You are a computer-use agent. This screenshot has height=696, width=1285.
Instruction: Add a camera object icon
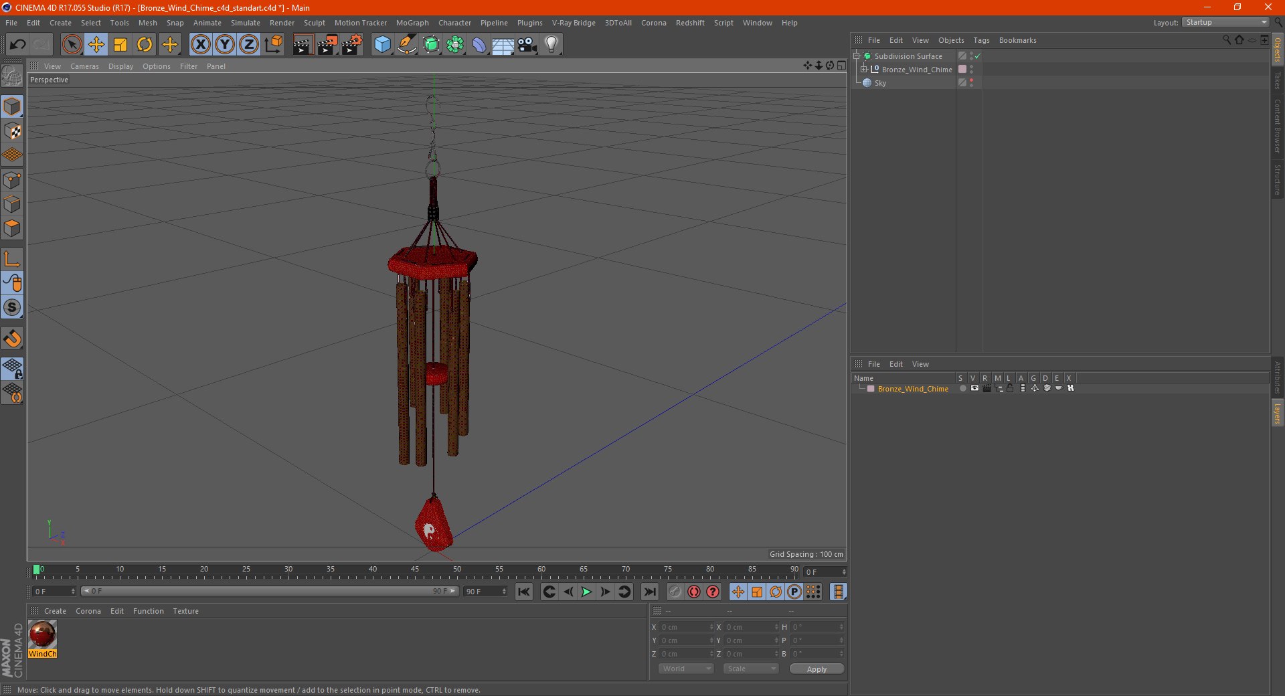click(527, 45)
